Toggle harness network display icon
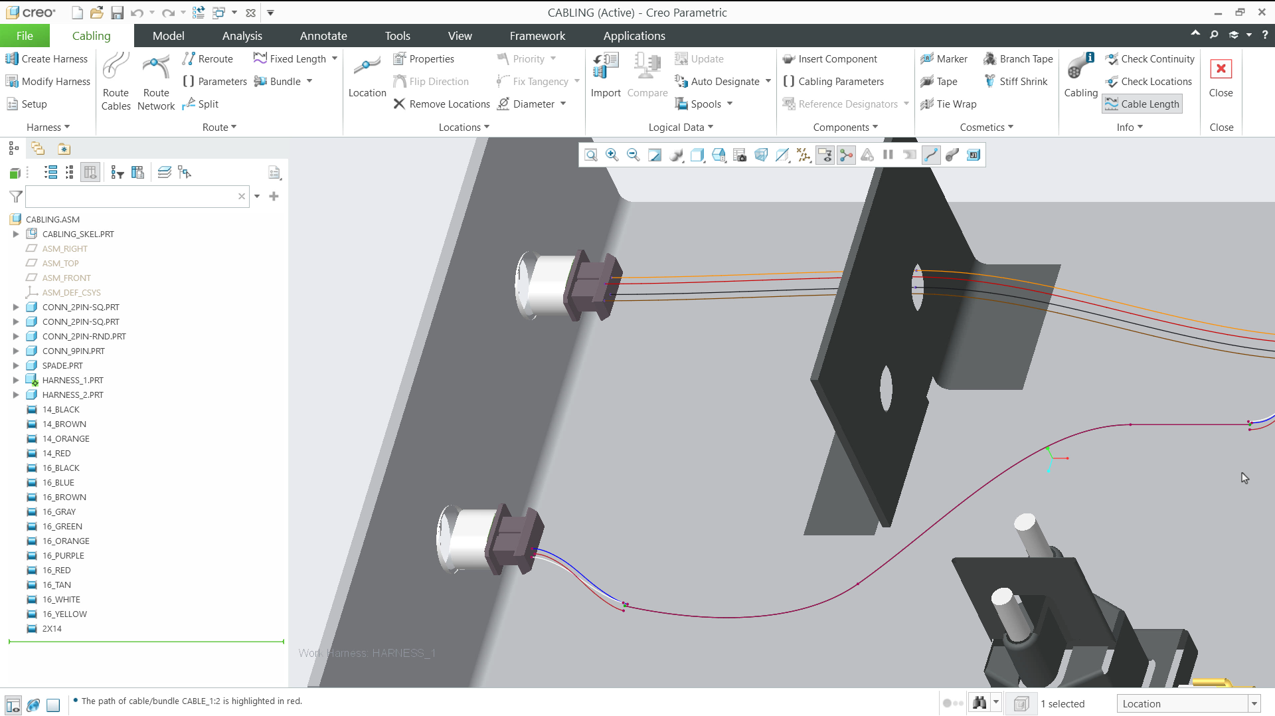The height and width of the screenshot is (716, 1275). click(846, 155)
